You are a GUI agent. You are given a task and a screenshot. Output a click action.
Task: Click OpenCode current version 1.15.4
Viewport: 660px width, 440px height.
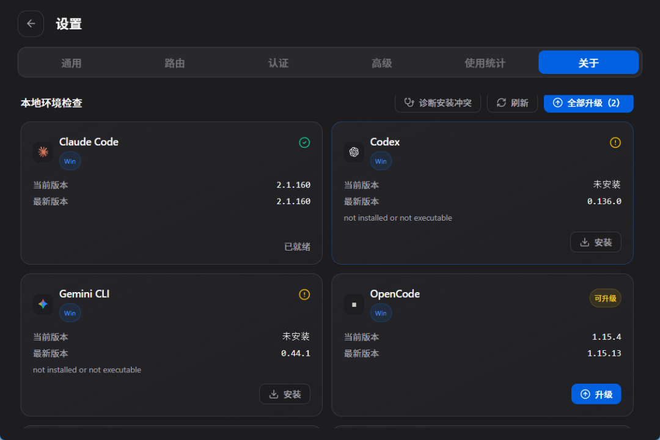[x=607, y=337]
